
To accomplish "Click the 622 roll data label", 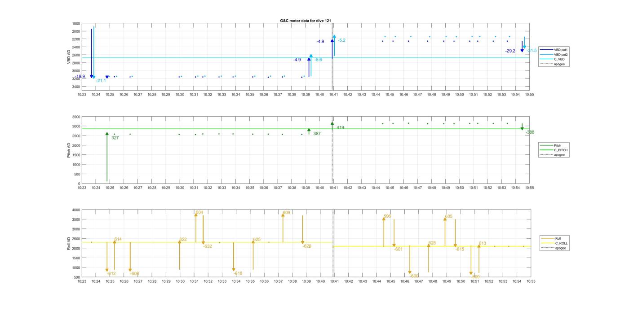I will point(183,240).
